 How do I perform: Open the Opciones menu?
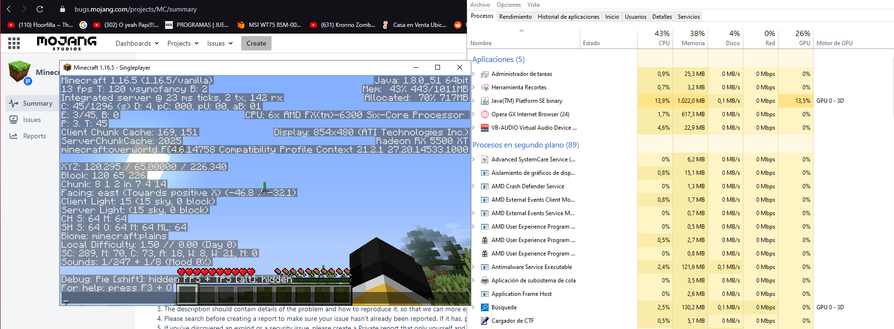(509, 5)
